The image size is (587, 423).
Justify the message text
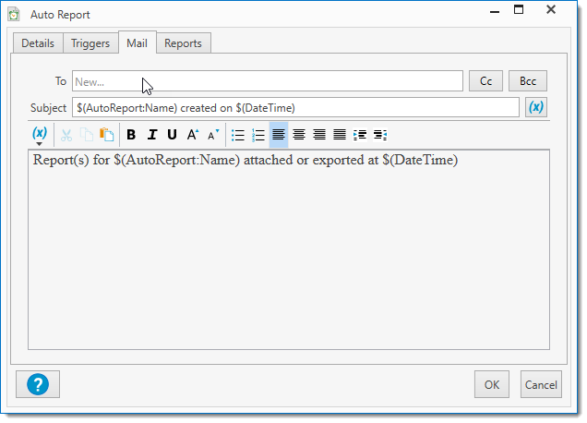click(340, 135)
